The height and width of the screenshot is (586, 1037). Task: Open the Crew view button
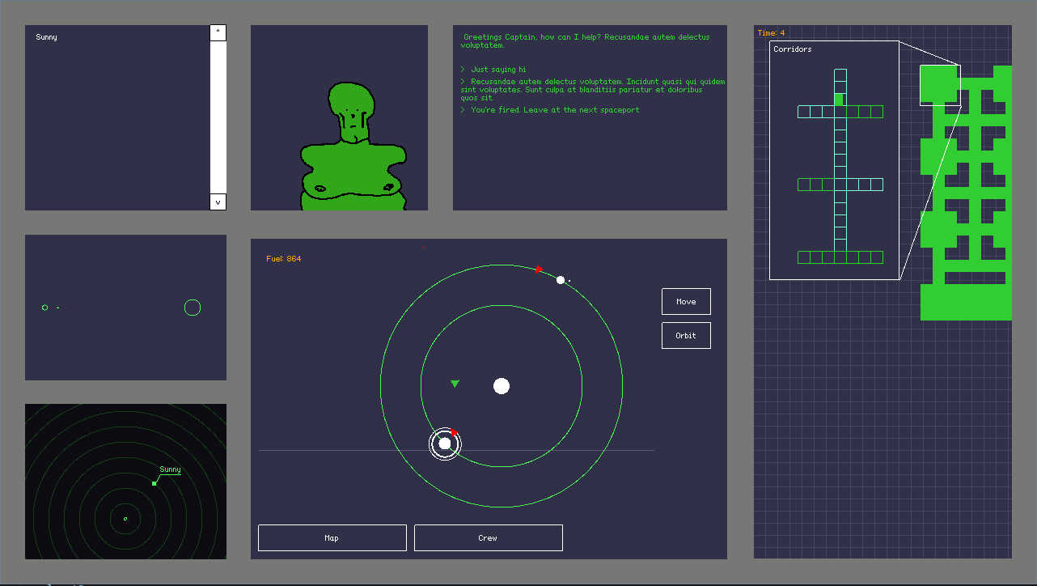pos(488,537)
